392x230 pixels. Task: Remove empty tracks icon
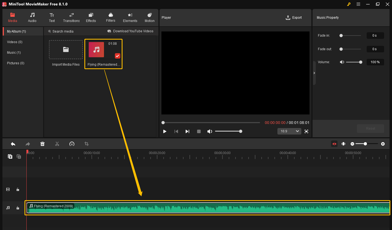[x=19, y=156]
